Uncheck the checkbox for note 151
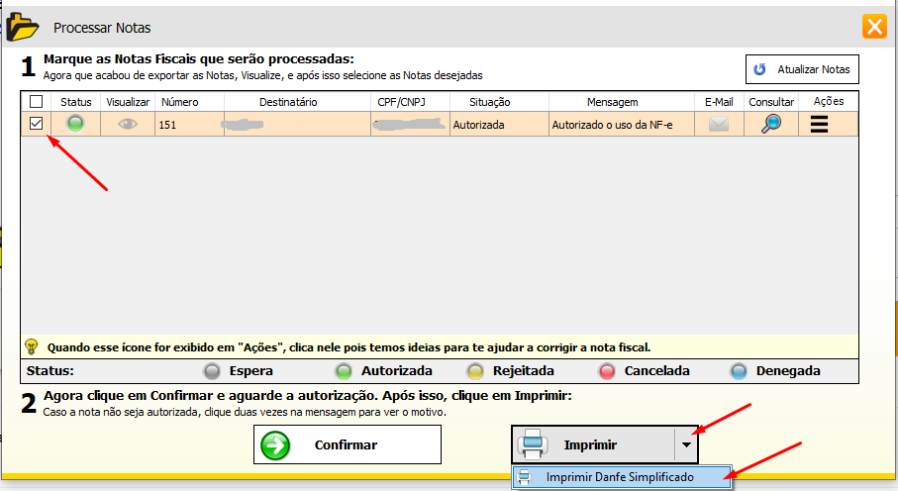 pyautogui.click(x=37, y=124)
